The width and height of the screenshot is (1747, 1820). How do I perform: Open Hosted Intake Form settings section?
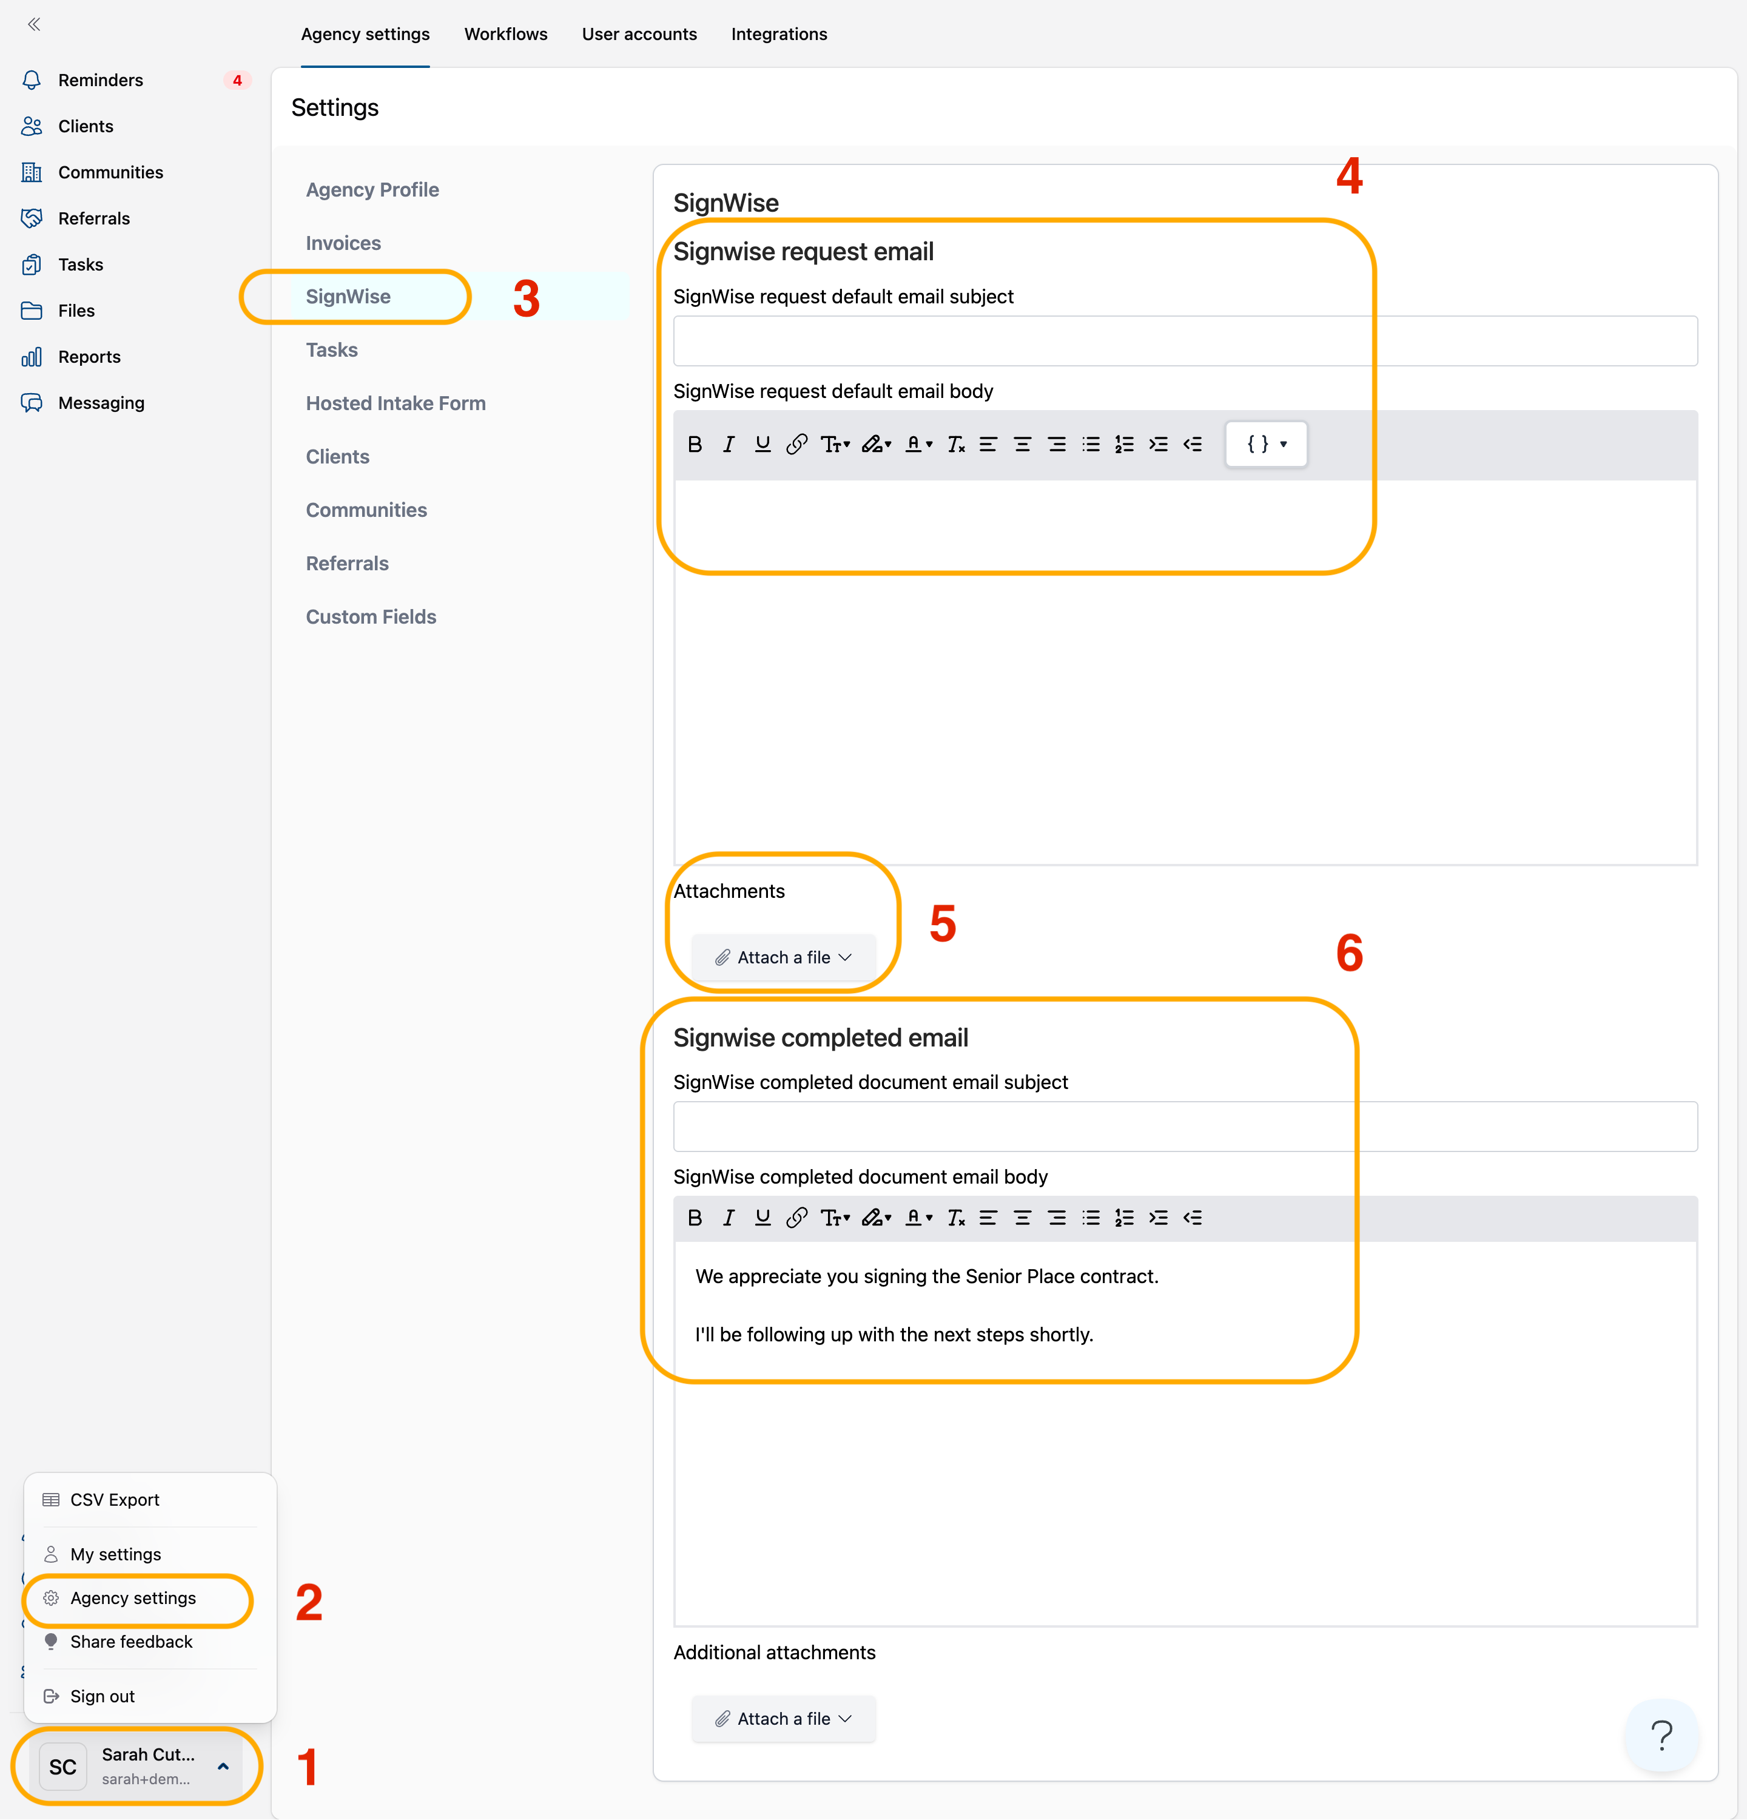click(396, 403)
